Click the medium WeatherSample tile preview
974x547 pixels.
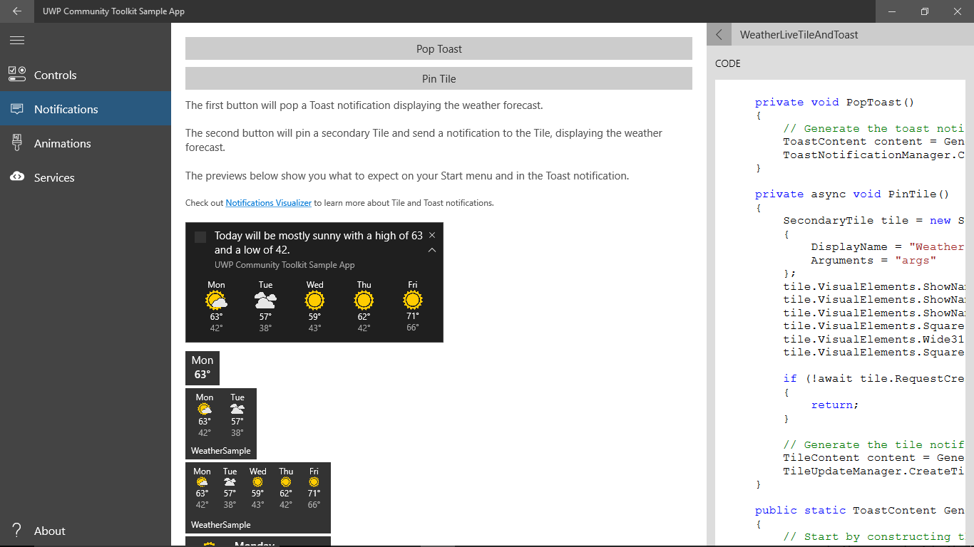220,424
